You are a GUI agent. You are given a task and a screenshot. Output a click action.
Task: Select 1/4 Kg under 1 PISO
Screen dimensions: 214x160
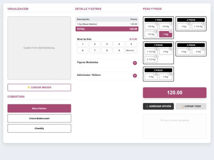[x=166, y=26]
